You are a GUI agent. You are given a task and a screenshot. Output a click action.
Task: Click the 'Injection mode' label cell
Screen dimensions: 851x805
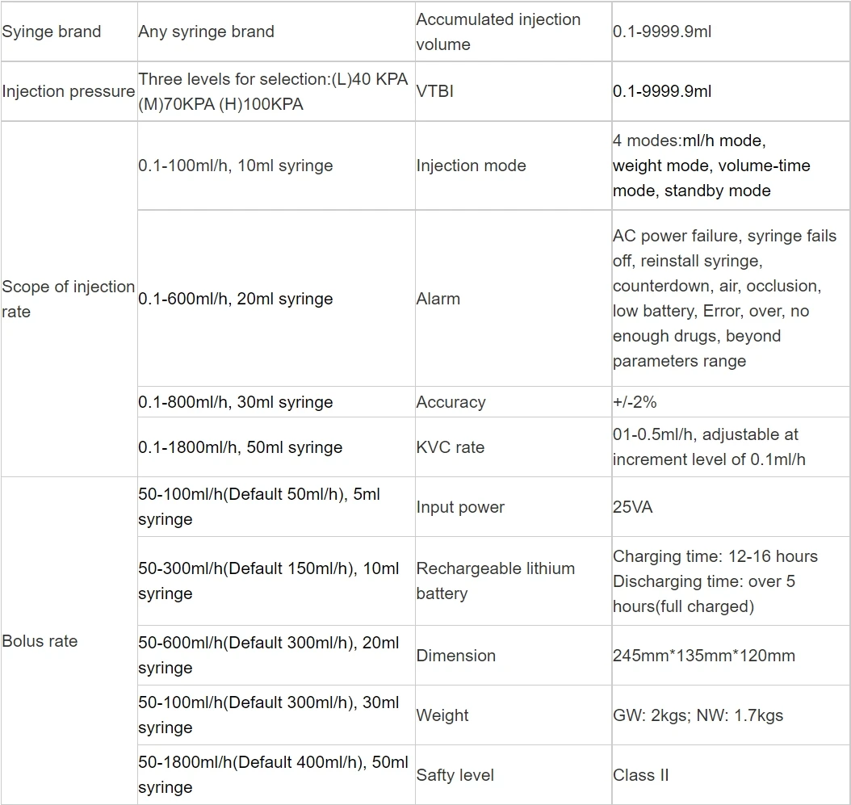(471, 166)
